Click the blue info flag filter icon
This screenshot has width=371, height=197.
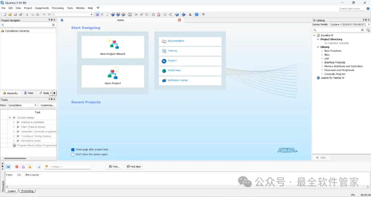[39, 167]
